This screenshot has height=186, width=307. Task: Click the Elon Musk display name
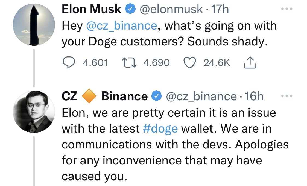click(x=92, y=10)
